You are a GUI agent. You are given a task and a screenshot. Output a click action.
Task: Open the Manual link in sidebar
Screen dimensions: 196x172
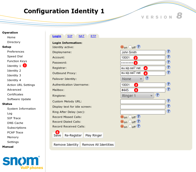pos(8,147)
